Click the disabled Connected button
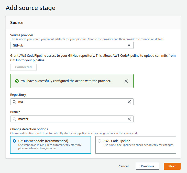 [23, 67]
